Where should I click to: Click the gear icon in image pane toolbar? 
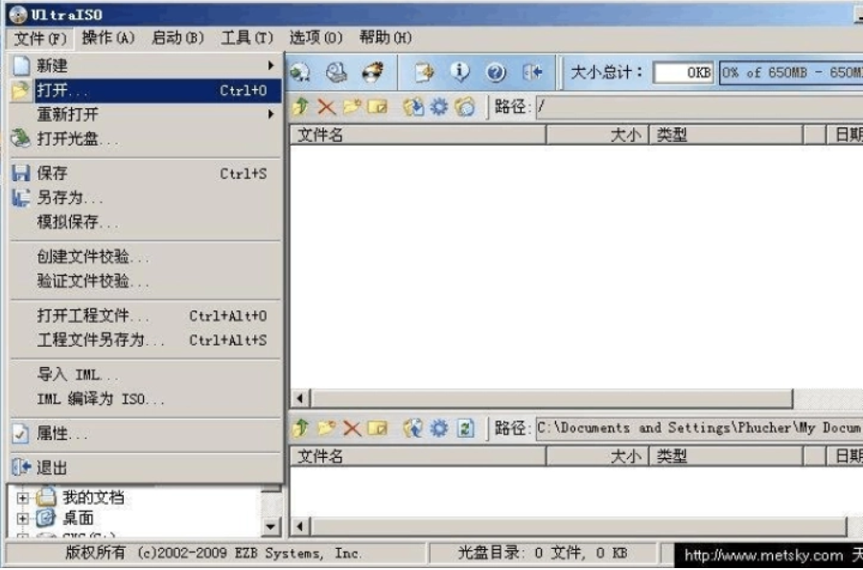coord(438,106)
